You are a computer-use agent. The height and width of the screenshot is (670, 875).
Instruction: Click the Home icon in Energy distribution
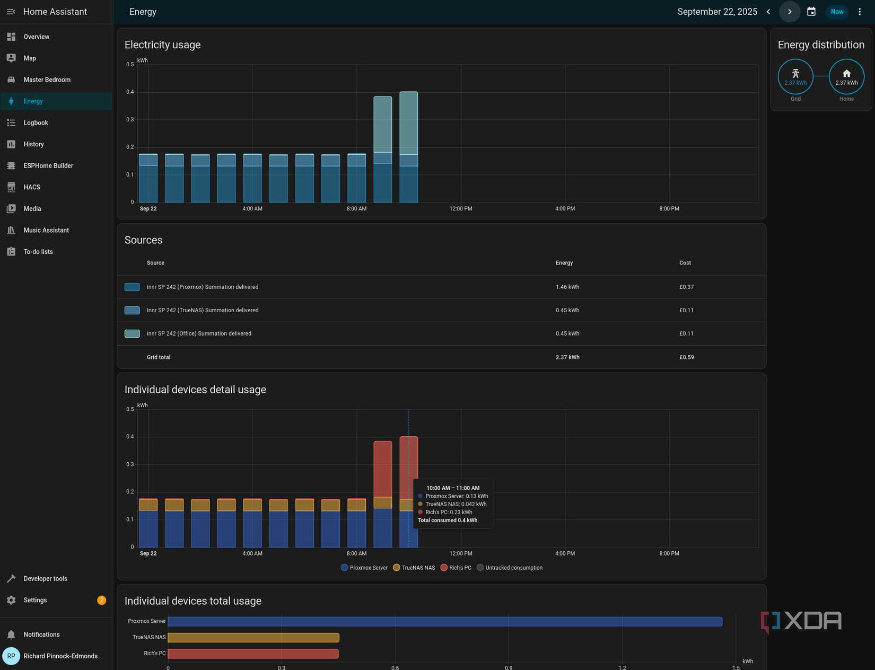[x=846, y=74]
